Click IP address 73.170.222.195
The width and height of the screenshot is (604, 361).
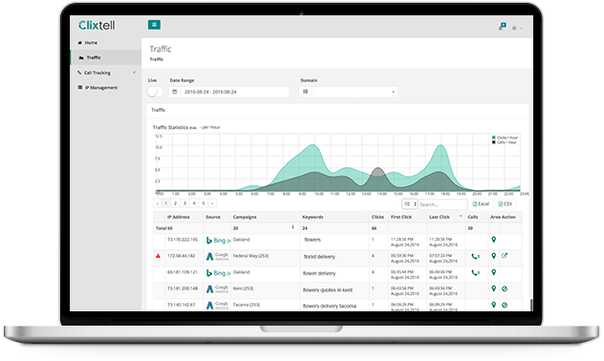click(183, 240)
